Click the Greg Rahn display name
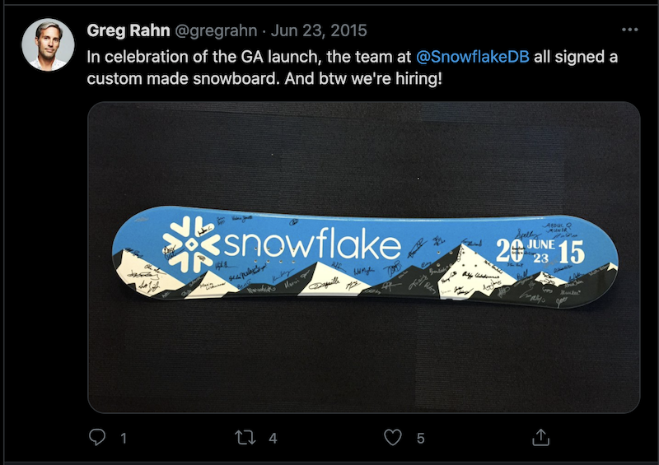 pos(129,30)
